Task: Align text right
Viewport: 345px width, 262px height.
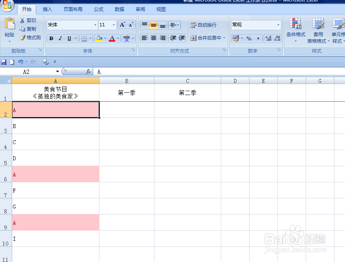Action: point(163,38)
